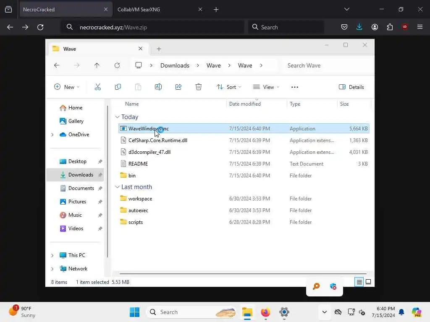
Task: Open the Sort dropdown menu
Action: click(229, 87)
